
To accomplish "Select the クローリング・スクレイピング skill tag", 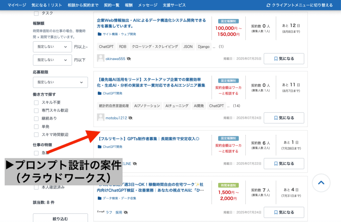I will point(155,46).
